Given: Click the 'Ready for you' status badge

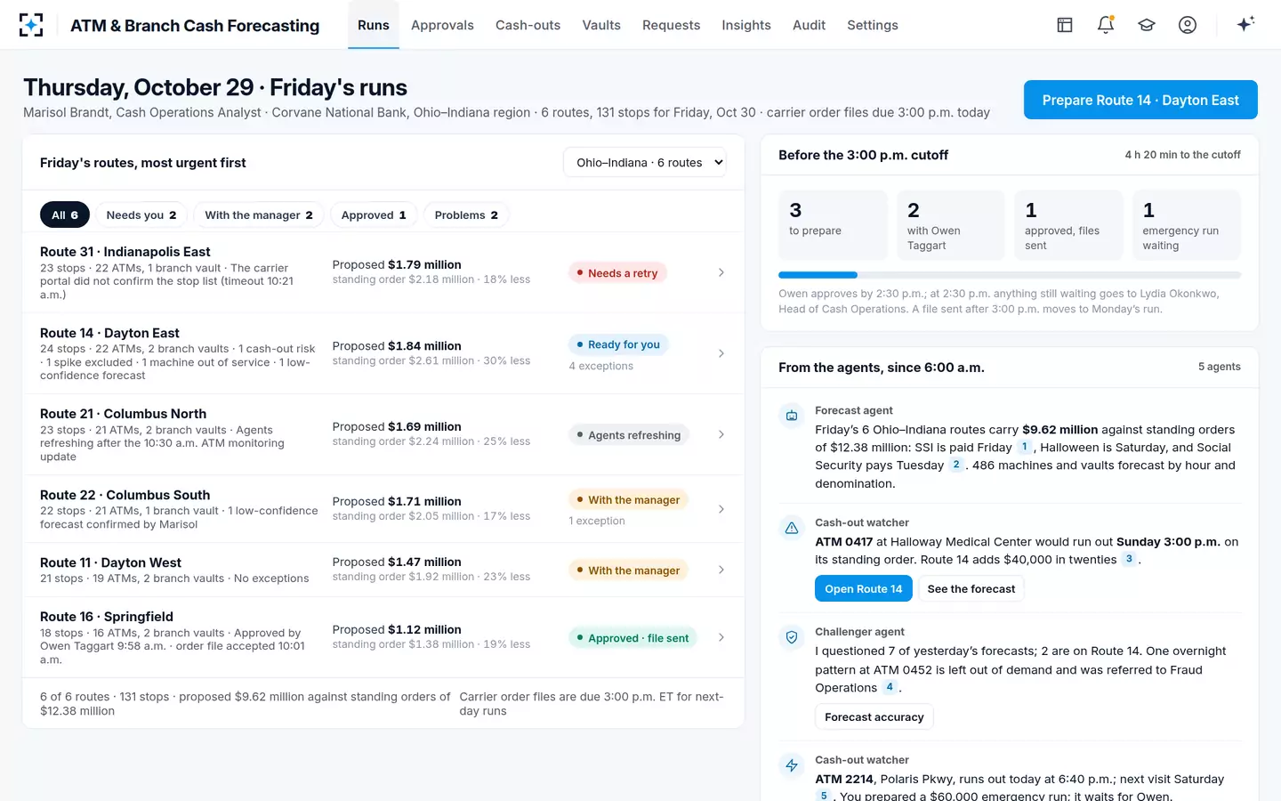Looking at the screenshot, I should tap(618, 344).
